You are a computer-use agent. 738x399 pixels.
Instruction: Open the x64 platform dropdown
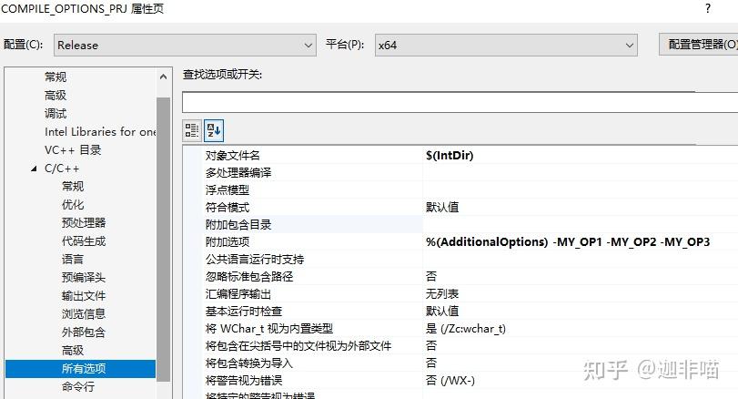[506, 46]
